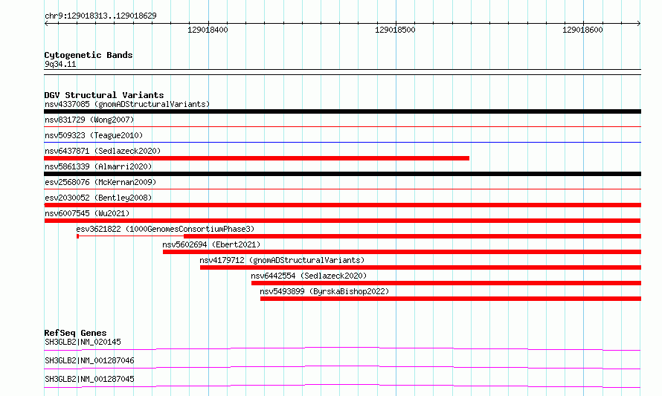This screenshot has height=396, width=662.
Task: Open variant nsv5602694 (Ebert2021)
Action: click(211, 244)
